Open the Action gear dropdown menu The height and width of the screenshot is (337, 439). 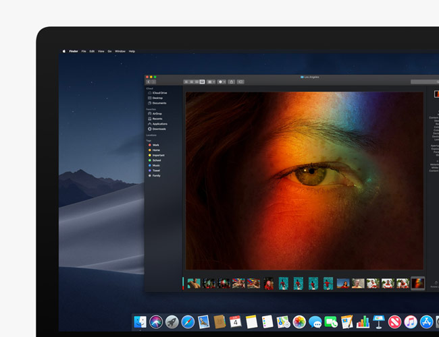click(x=222, y=82)
